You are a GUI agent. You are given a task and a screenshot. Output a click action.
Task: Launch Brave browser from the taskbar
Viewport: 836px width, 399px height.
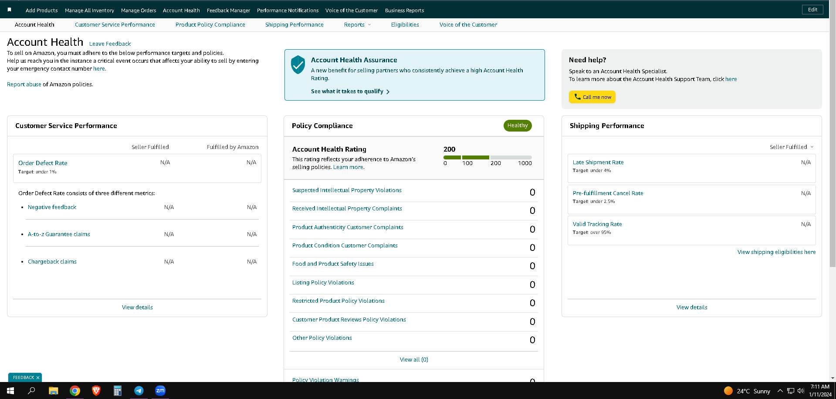pos(96,391)
